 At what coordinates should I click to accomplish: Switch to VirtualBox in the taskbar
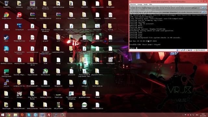click(42, 115)
